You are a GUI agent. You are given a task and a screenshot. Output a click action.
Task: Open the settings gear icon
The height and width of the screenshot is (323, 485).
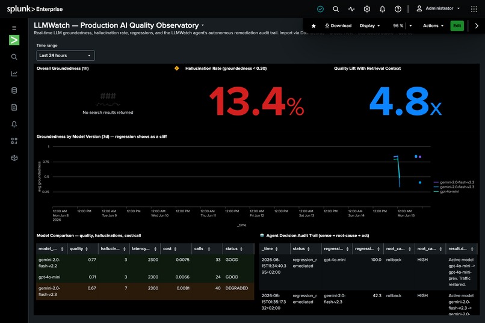coord(367,9)
